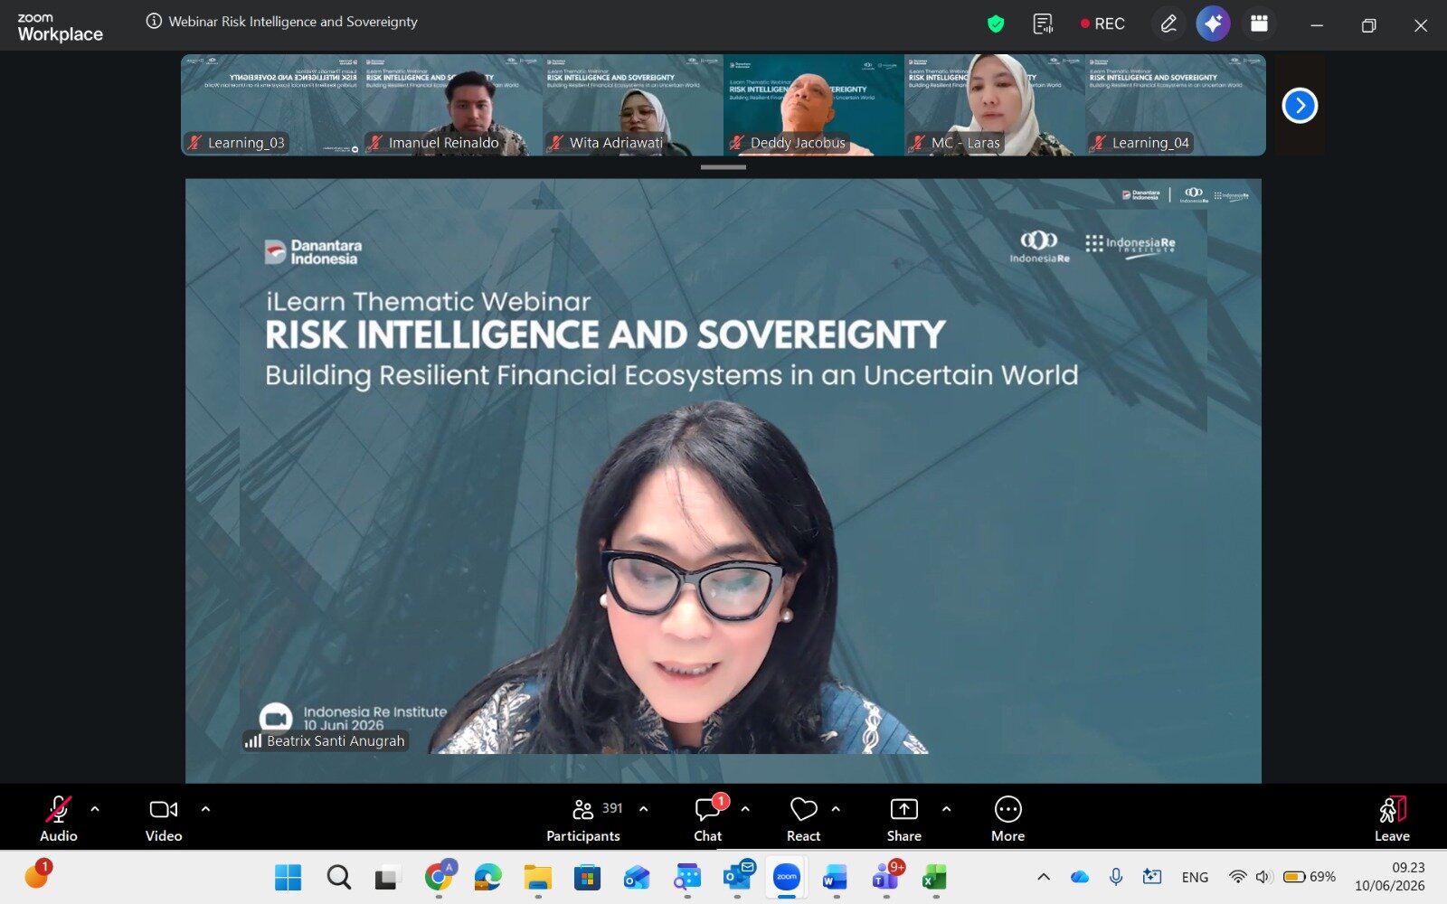Screen dimensions: 1447x904
Task: Open the Wi-Fi network tray icon
Action: tap(1237, 877)
